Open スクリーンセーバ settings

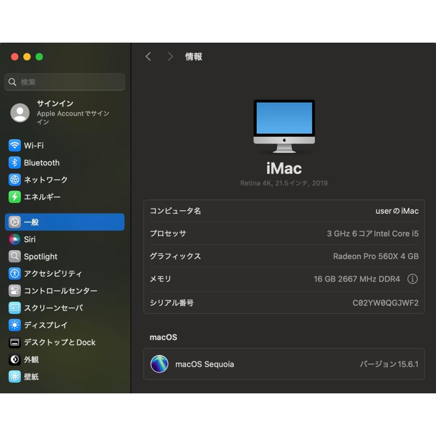tap(14, 308)
